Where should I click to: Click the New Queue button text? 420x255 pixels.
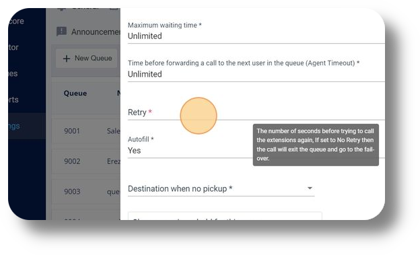[93, 58]
